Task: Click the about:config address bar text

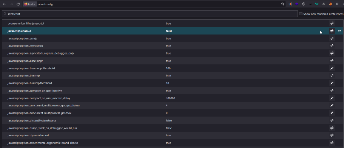Action: [x=45, y=4]
